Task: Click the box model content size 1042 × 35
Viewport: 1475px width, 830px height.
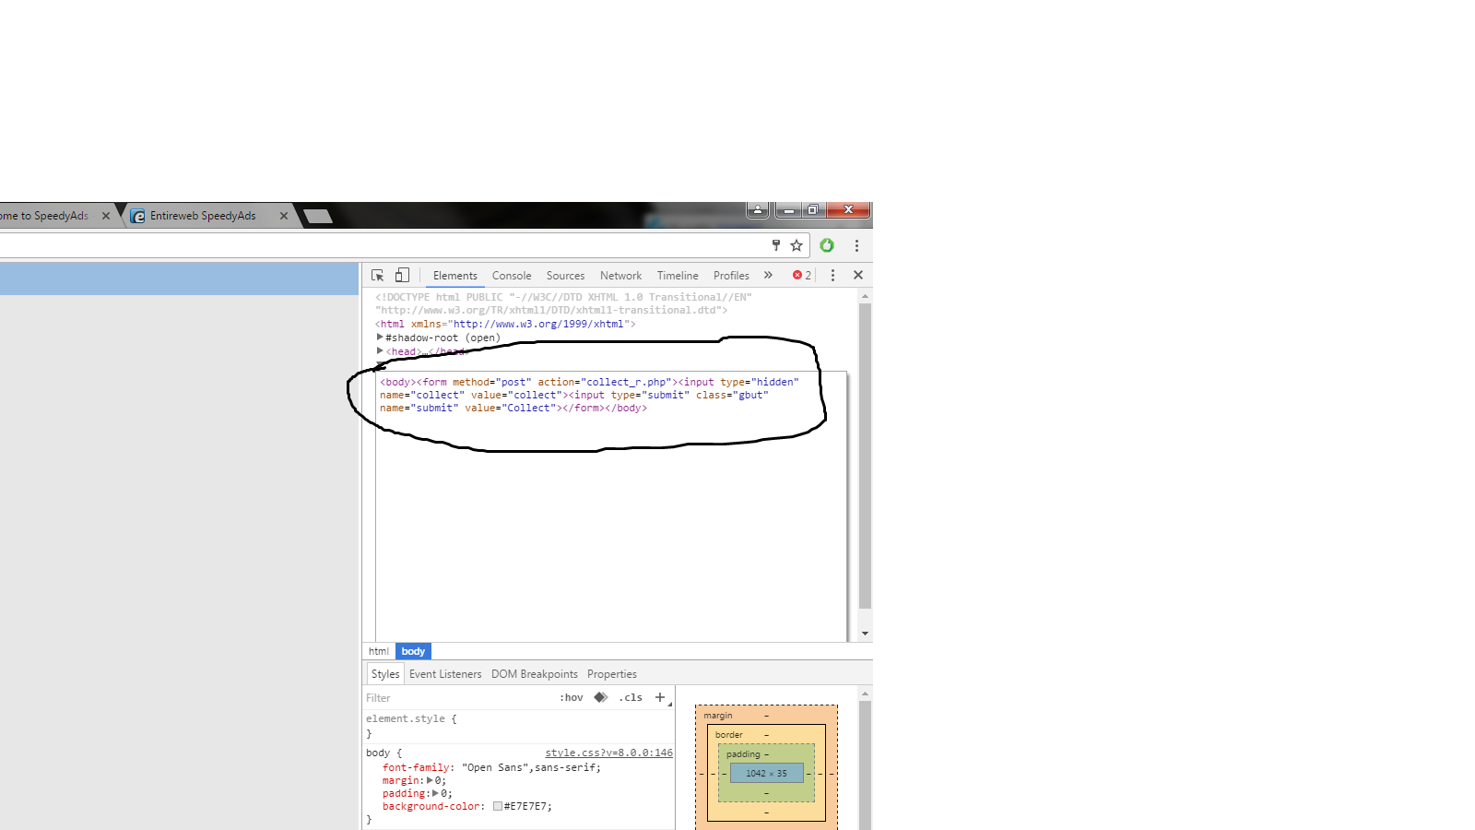Action: point(766,773)
